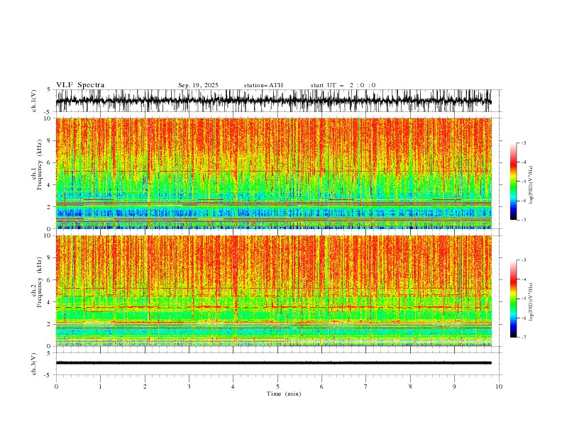Click the ch.1 voltage waveform trace
The width and height of the screenshot is (562, 434).
click(273, 101)
